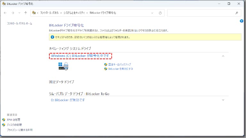Open プライバシーに関する声明 link
The height and width of the screenshot is (138, 246).
[x=20, y=130]
